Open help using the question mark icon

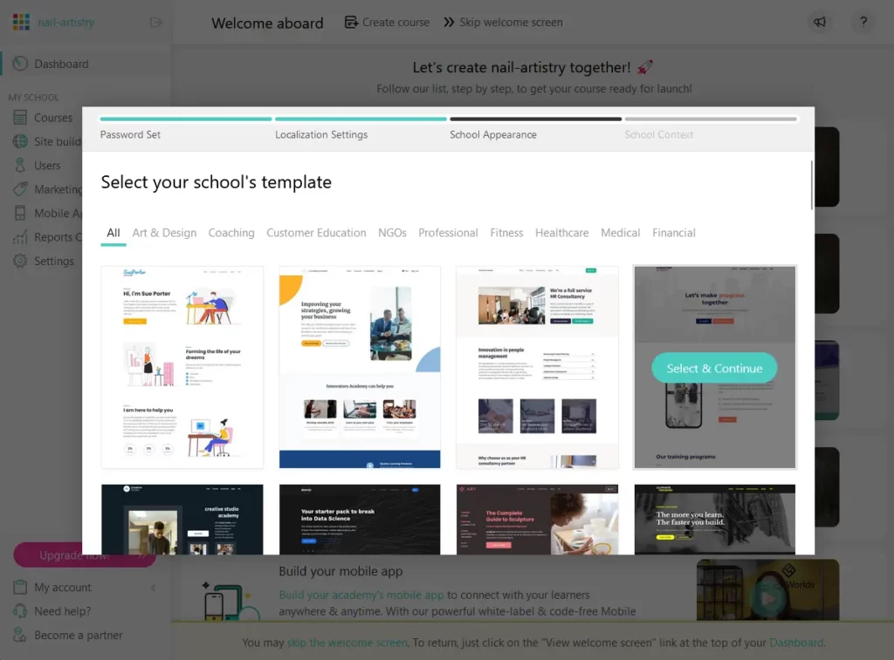(x=863, y=22)
